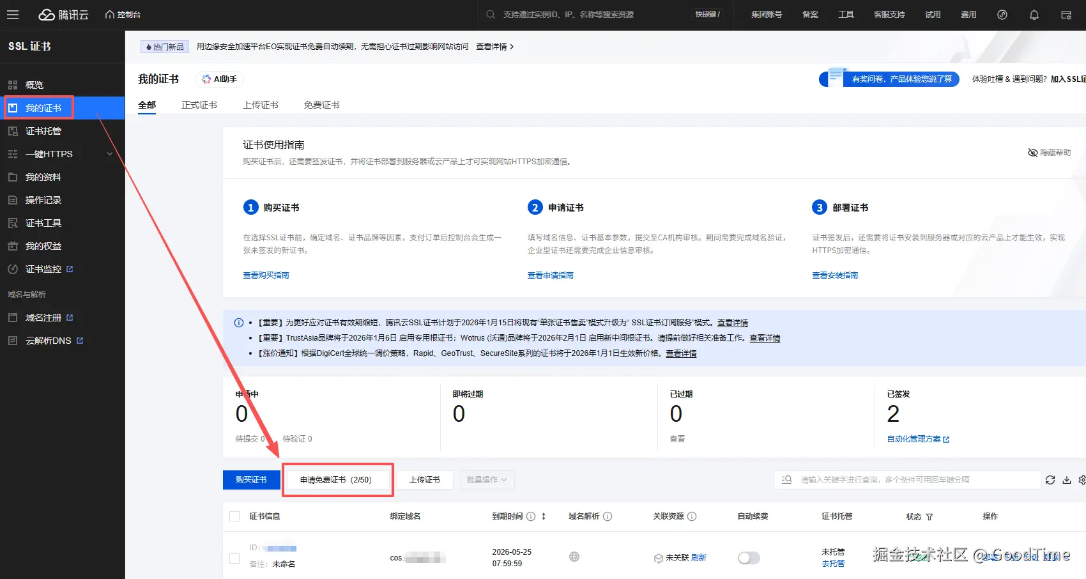Open the 备案 top menu

[810, 15]
